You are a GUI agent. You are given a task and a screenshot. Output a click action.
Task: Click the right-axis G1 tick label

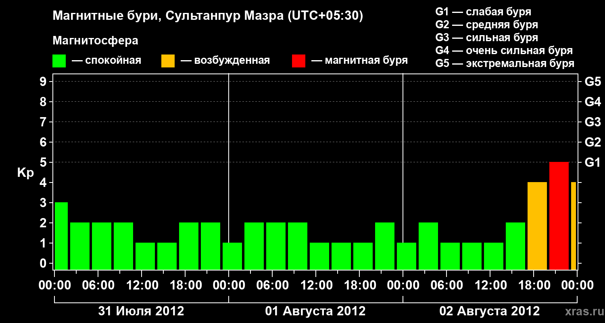point(593,162)
